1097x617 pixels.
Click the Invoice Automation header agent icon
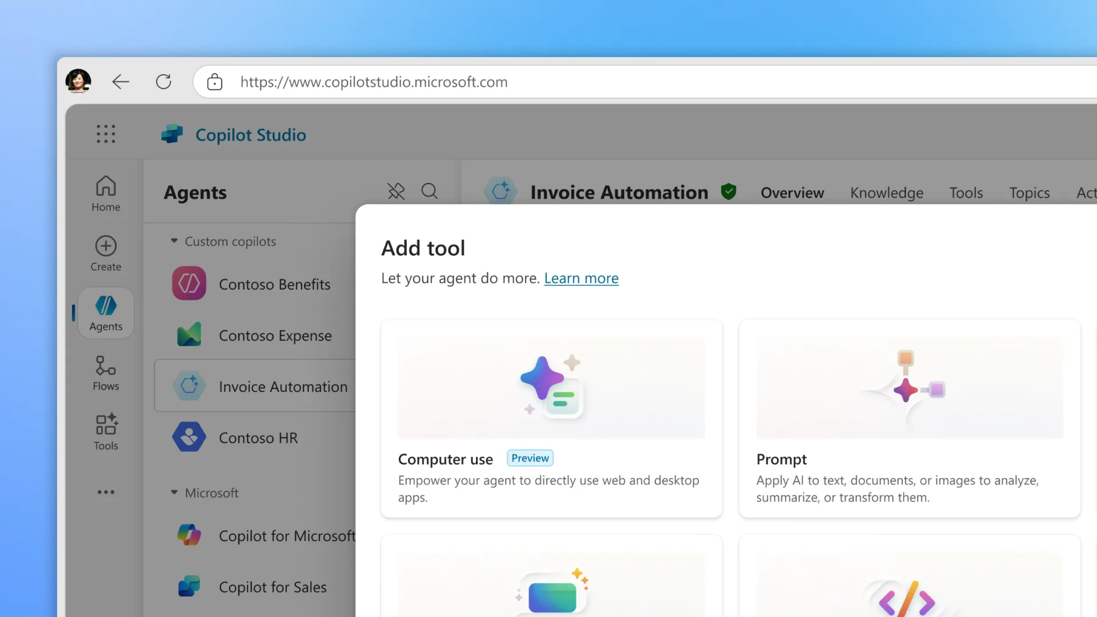click(501, 191)
